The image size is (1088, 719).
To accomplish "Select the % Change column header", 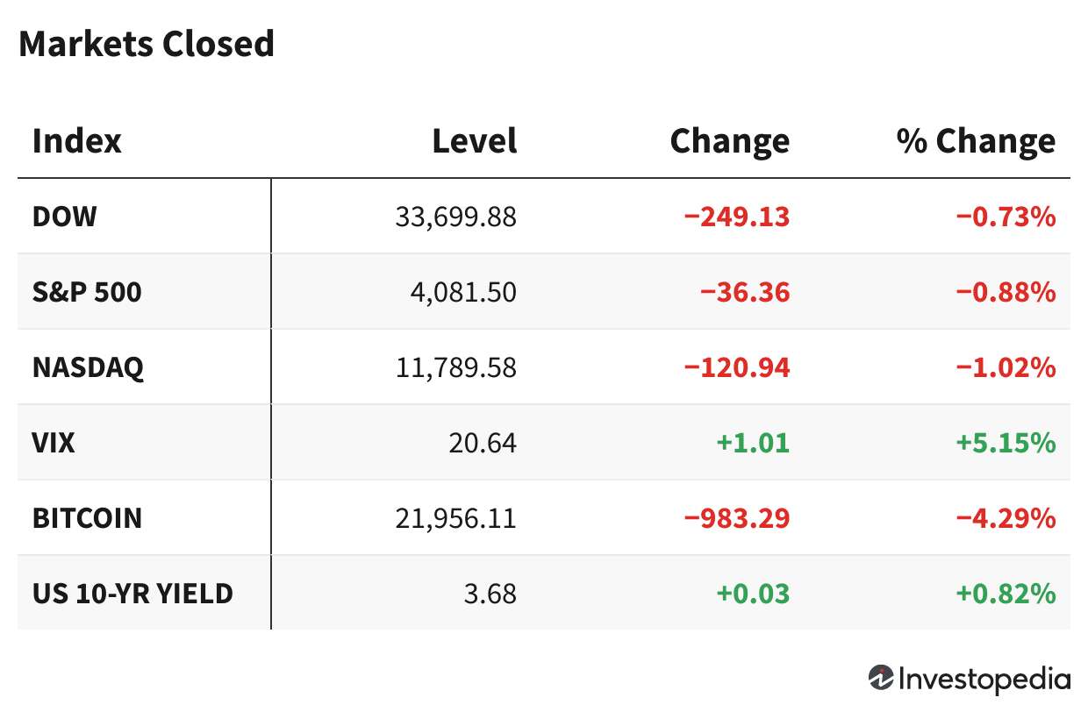I will (x=976, y=141).
